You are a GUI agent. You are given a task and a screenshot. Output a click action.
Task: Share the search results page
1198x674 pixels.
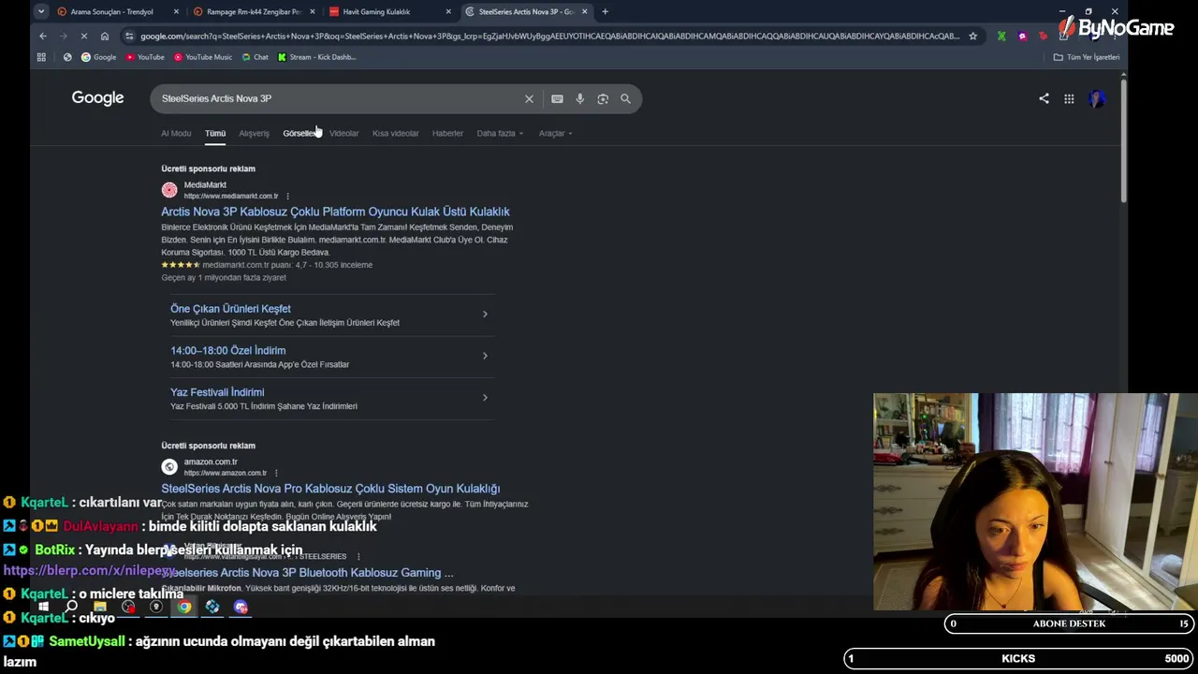(x=1044, y=98)
